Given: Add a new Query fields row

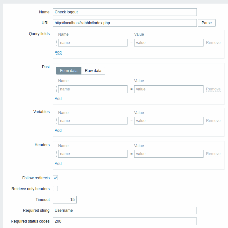Looking at the screenshot, I should tap(58, 52).
